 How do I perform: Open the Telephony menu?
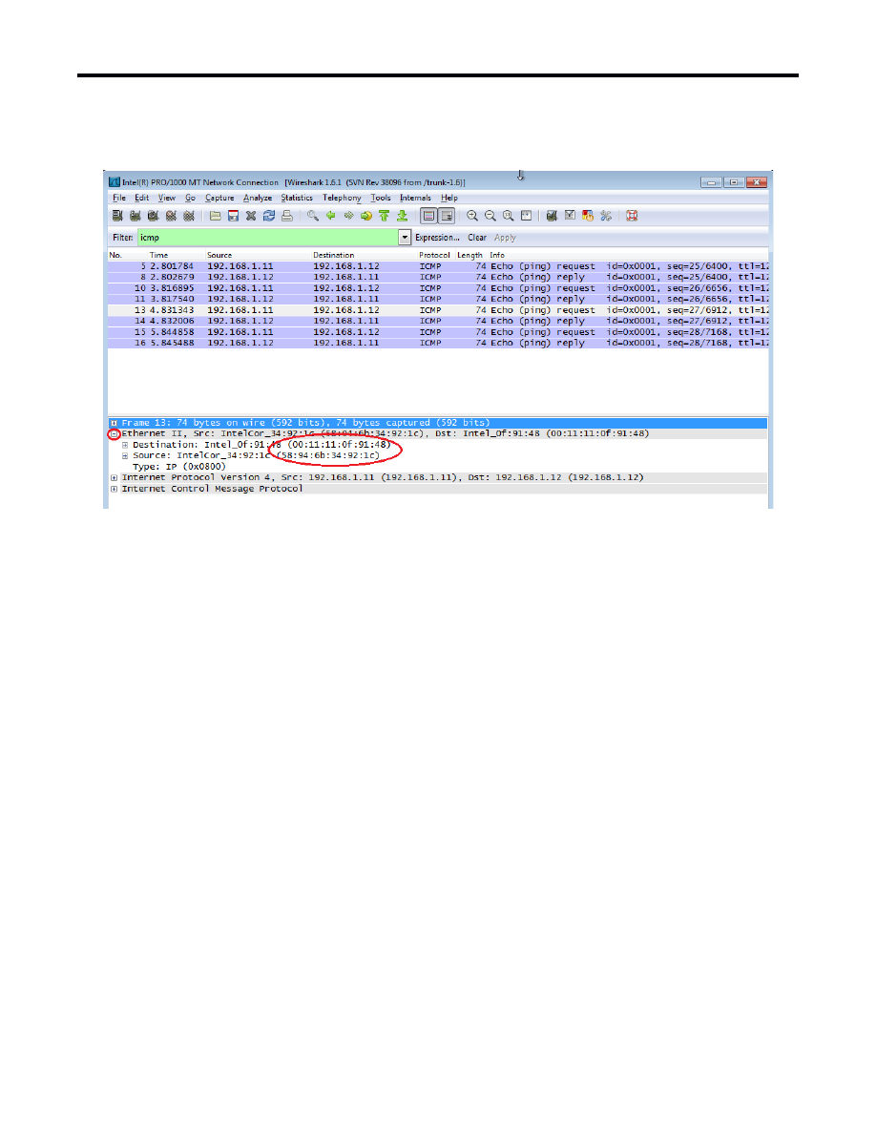point(342,198)
